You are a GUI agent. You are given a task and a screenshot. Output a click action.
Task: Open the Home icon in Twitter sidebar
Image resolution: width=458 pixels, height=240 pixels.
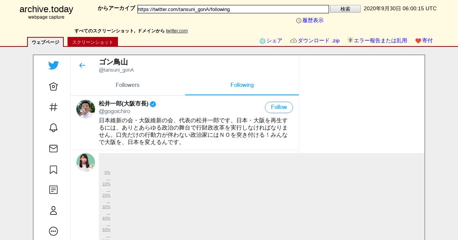tap(53, 86)
